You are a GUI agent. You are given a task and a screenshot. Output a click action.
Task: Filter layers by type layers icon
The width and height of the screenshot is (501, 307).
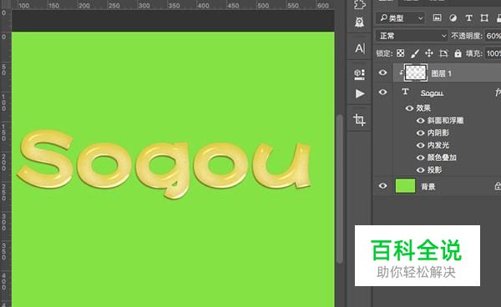coord(468,18)
